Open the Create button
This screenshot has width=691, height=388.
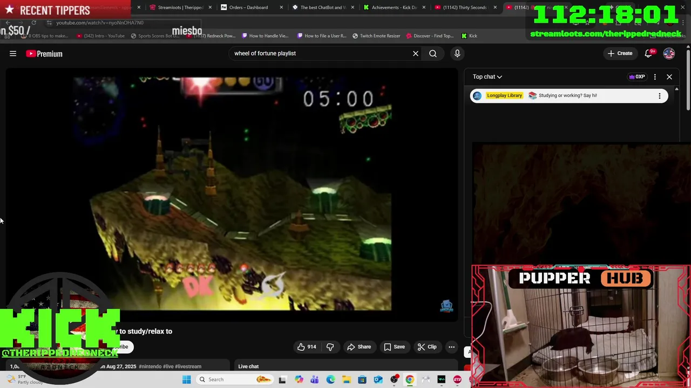(x=620, y=53)
